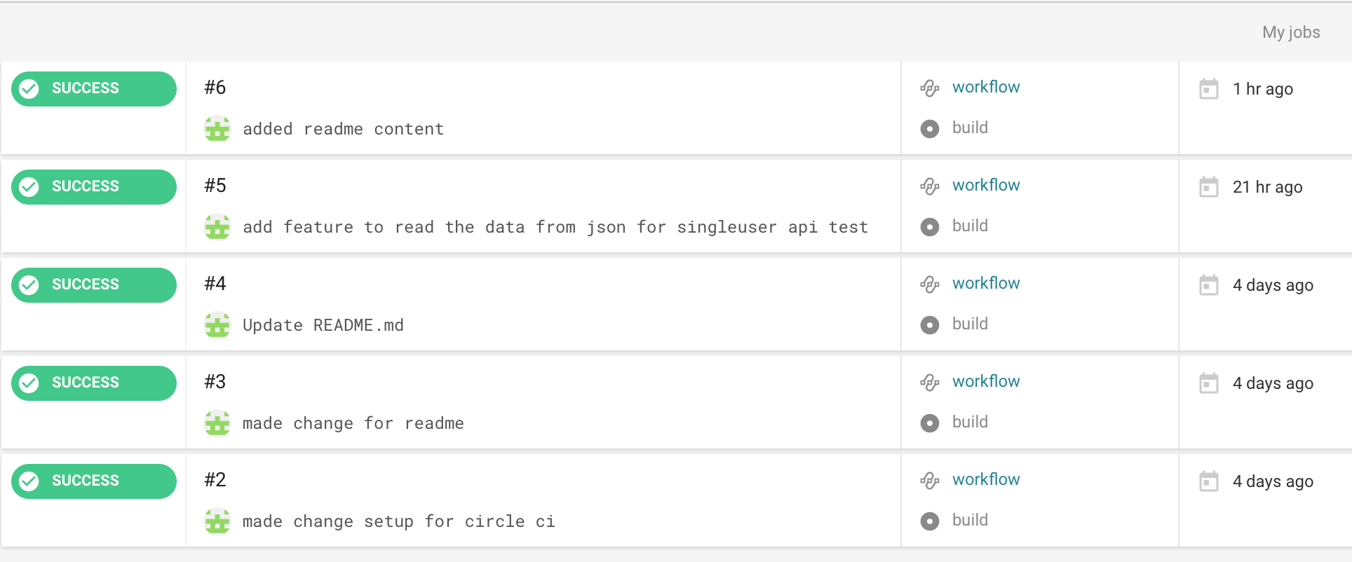The width and height of the screenshot is (1352, 562).
Task: Open the workflow link for build #5
Action: pyautogui.click(x=985, y=186)
